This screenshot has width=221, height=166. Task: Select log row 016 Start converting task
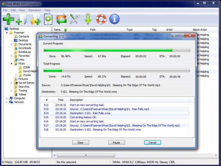115,121
